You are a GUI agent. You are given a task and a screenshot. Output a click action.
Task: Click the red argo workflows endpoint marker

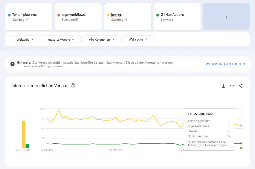241,148
